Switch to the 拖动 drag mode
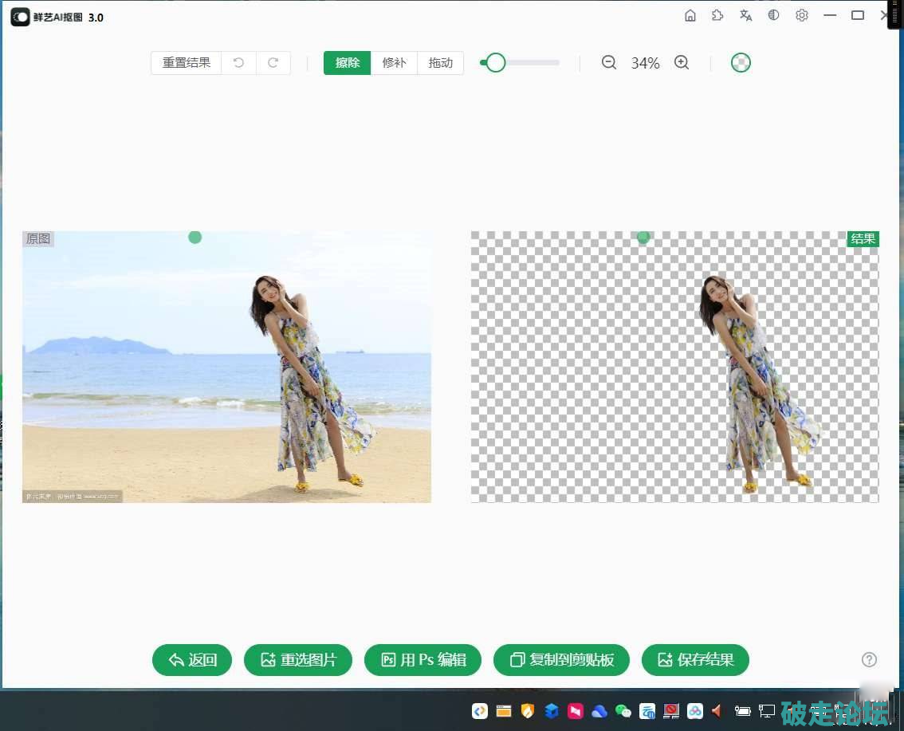Screen dimensions: 904x731 (x=440, y=63)
